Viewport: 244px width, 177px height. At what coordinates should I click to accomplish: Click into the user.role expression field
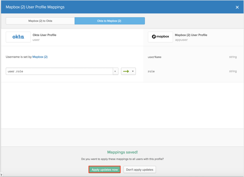(x=59, y=71)
